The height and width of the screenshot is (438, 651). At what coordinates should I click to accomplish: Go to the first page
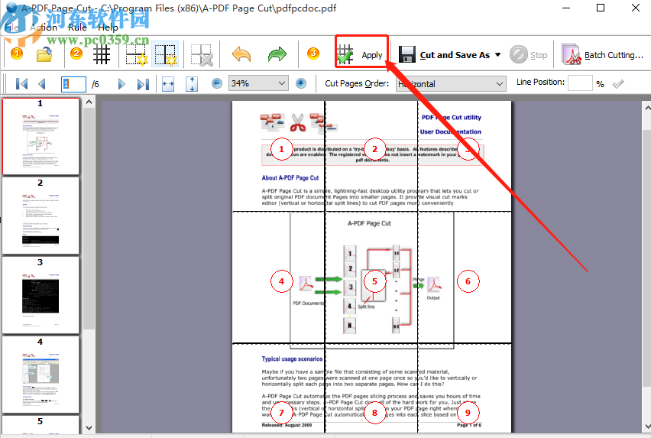point(21,84)
